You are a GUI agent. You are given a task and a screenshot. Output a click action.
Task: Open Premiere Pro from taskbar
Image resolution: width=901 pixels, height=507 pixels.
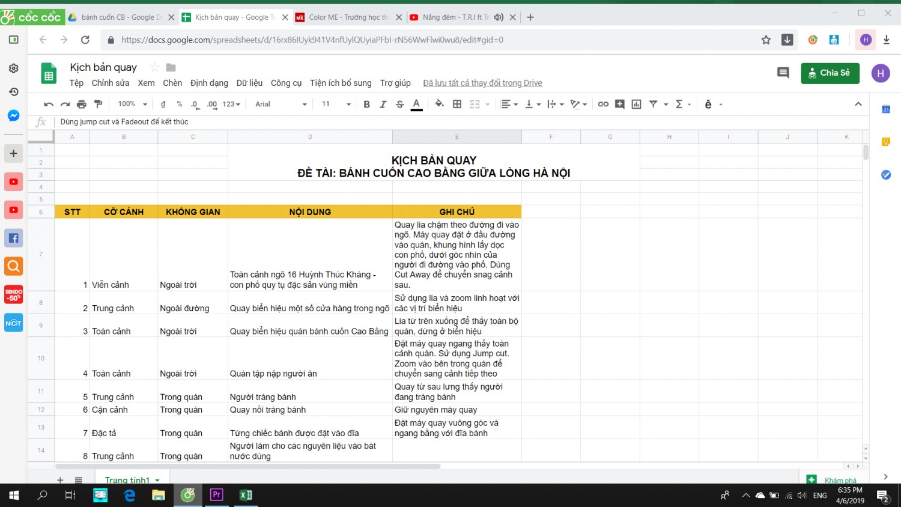coord(217,495)
